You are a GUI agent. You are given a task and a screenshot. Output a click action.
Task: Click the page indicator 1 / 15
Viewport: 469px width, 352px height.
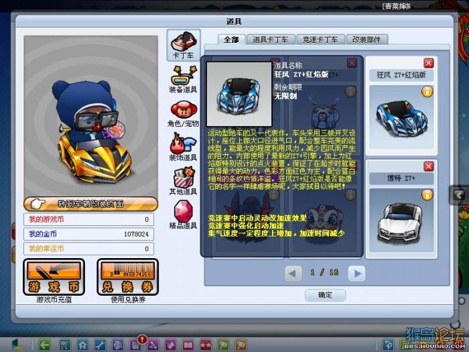(324, 272)
